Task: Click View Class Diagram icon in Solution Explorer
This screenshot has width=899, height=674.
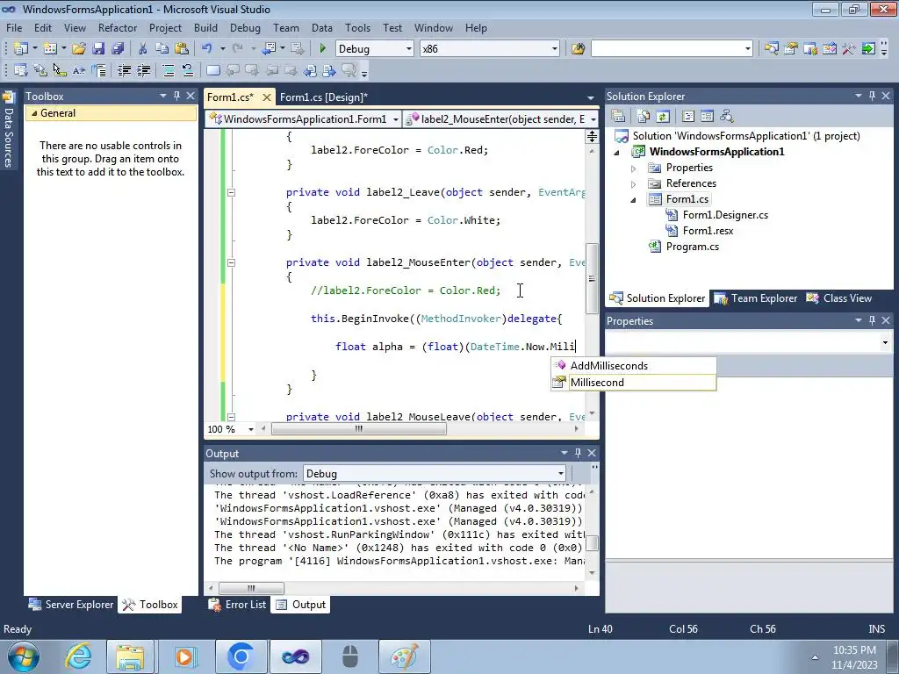Action: [x=726, y=117]
